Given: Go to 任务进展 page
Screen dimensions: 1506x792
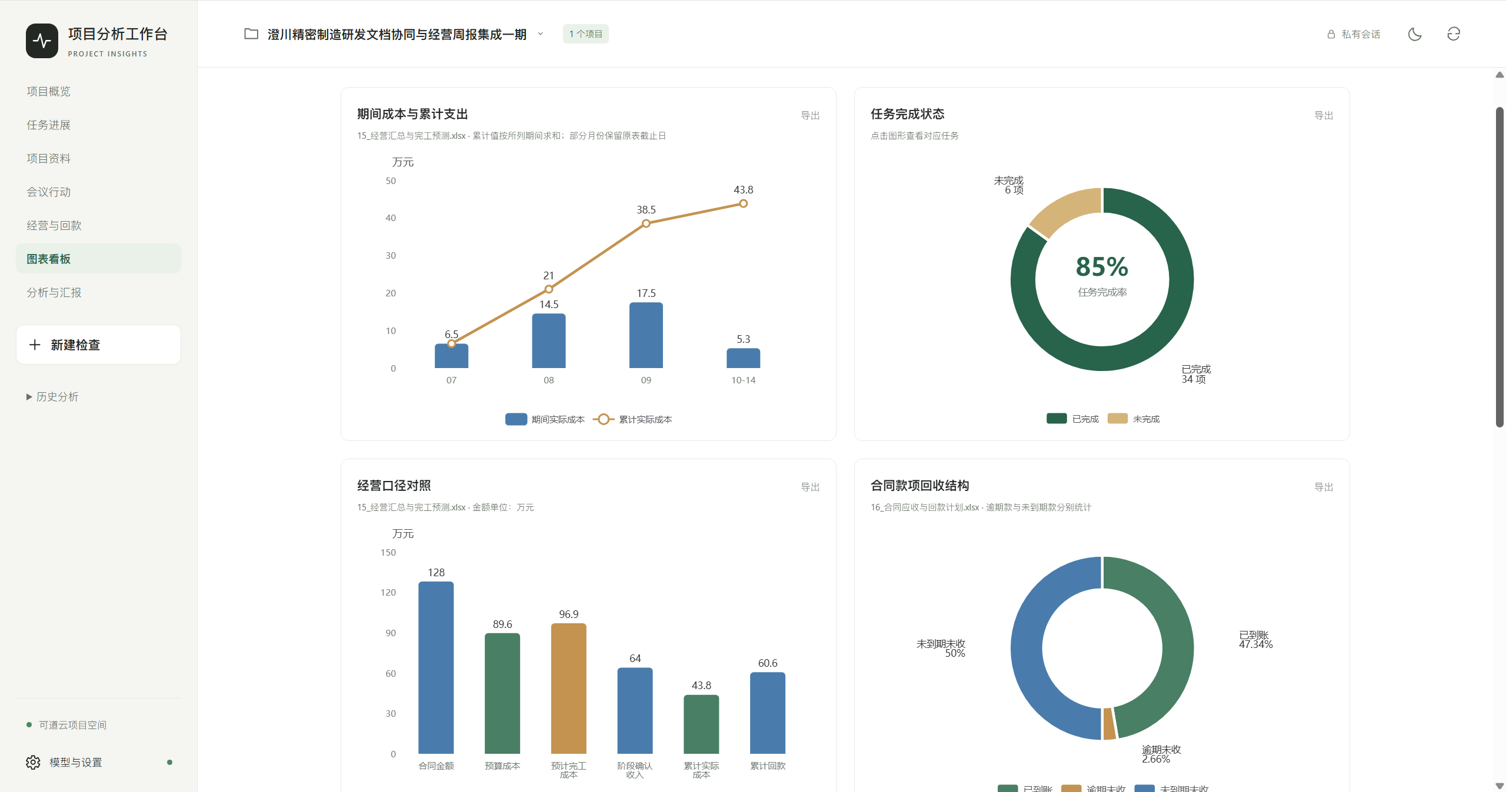Looking at the screenshot, I should [x=98, y=125].
